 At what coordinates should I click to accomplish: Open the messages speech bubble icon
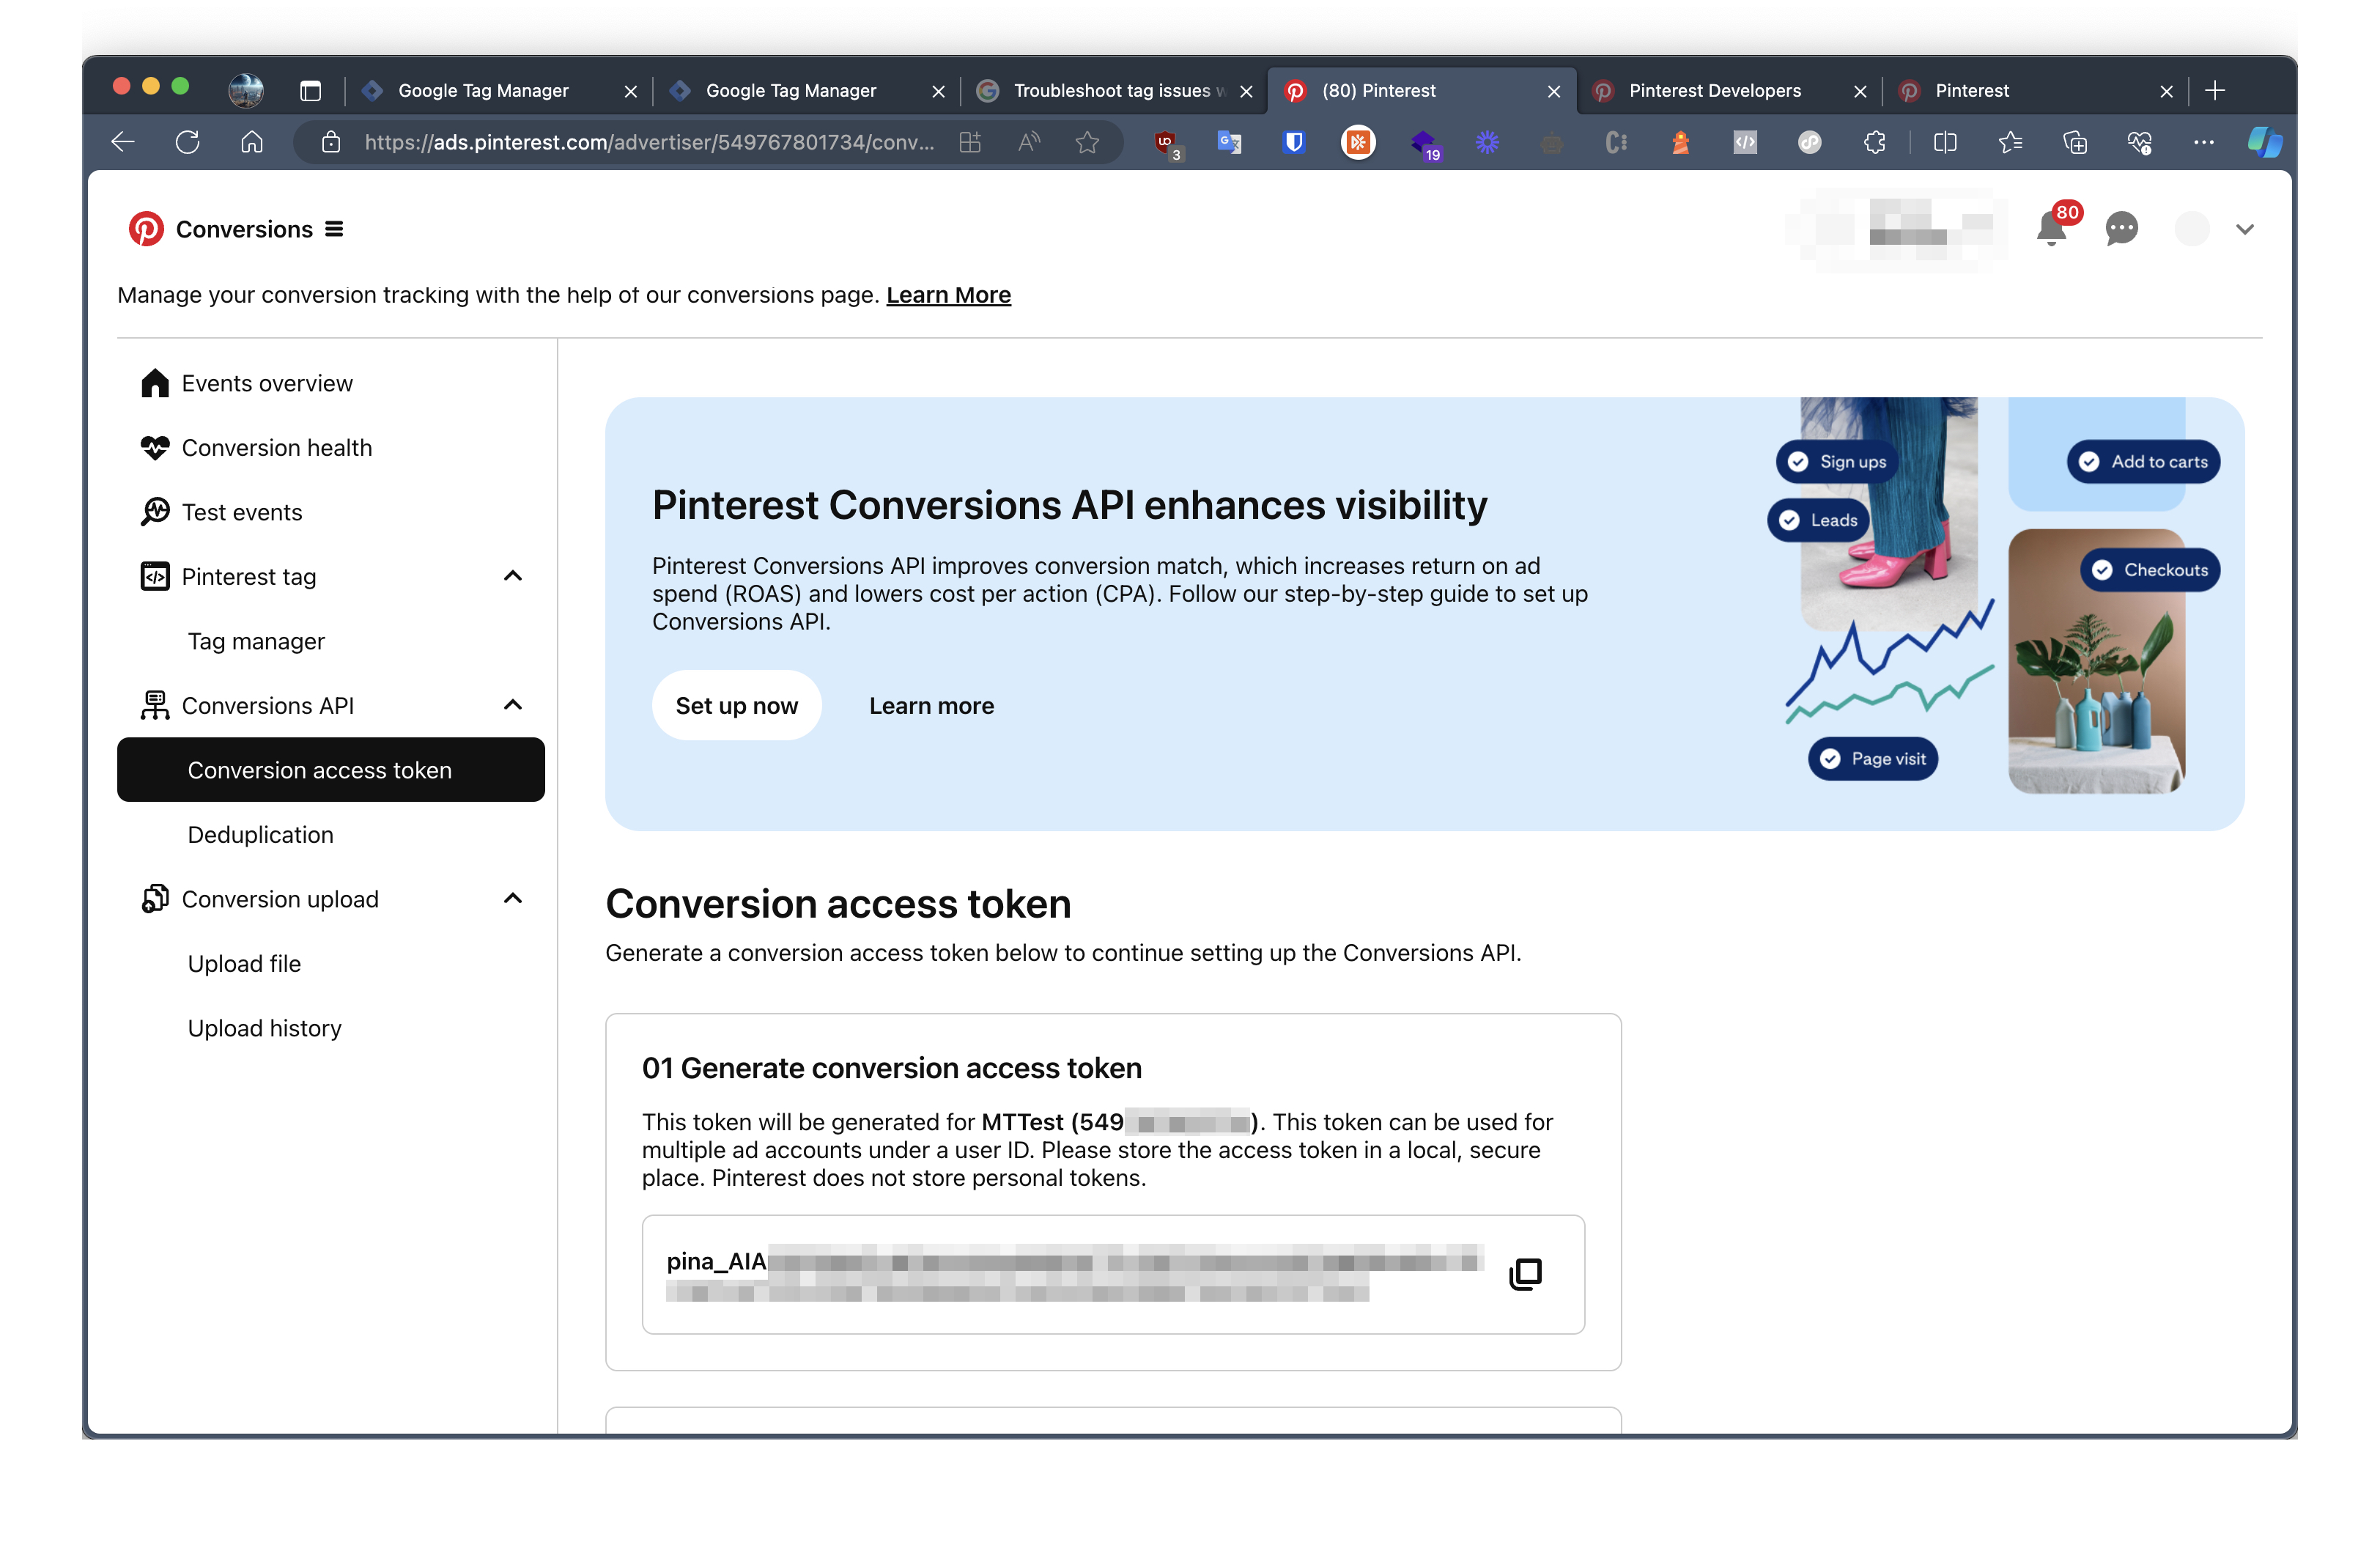[x=2121, y=229]
